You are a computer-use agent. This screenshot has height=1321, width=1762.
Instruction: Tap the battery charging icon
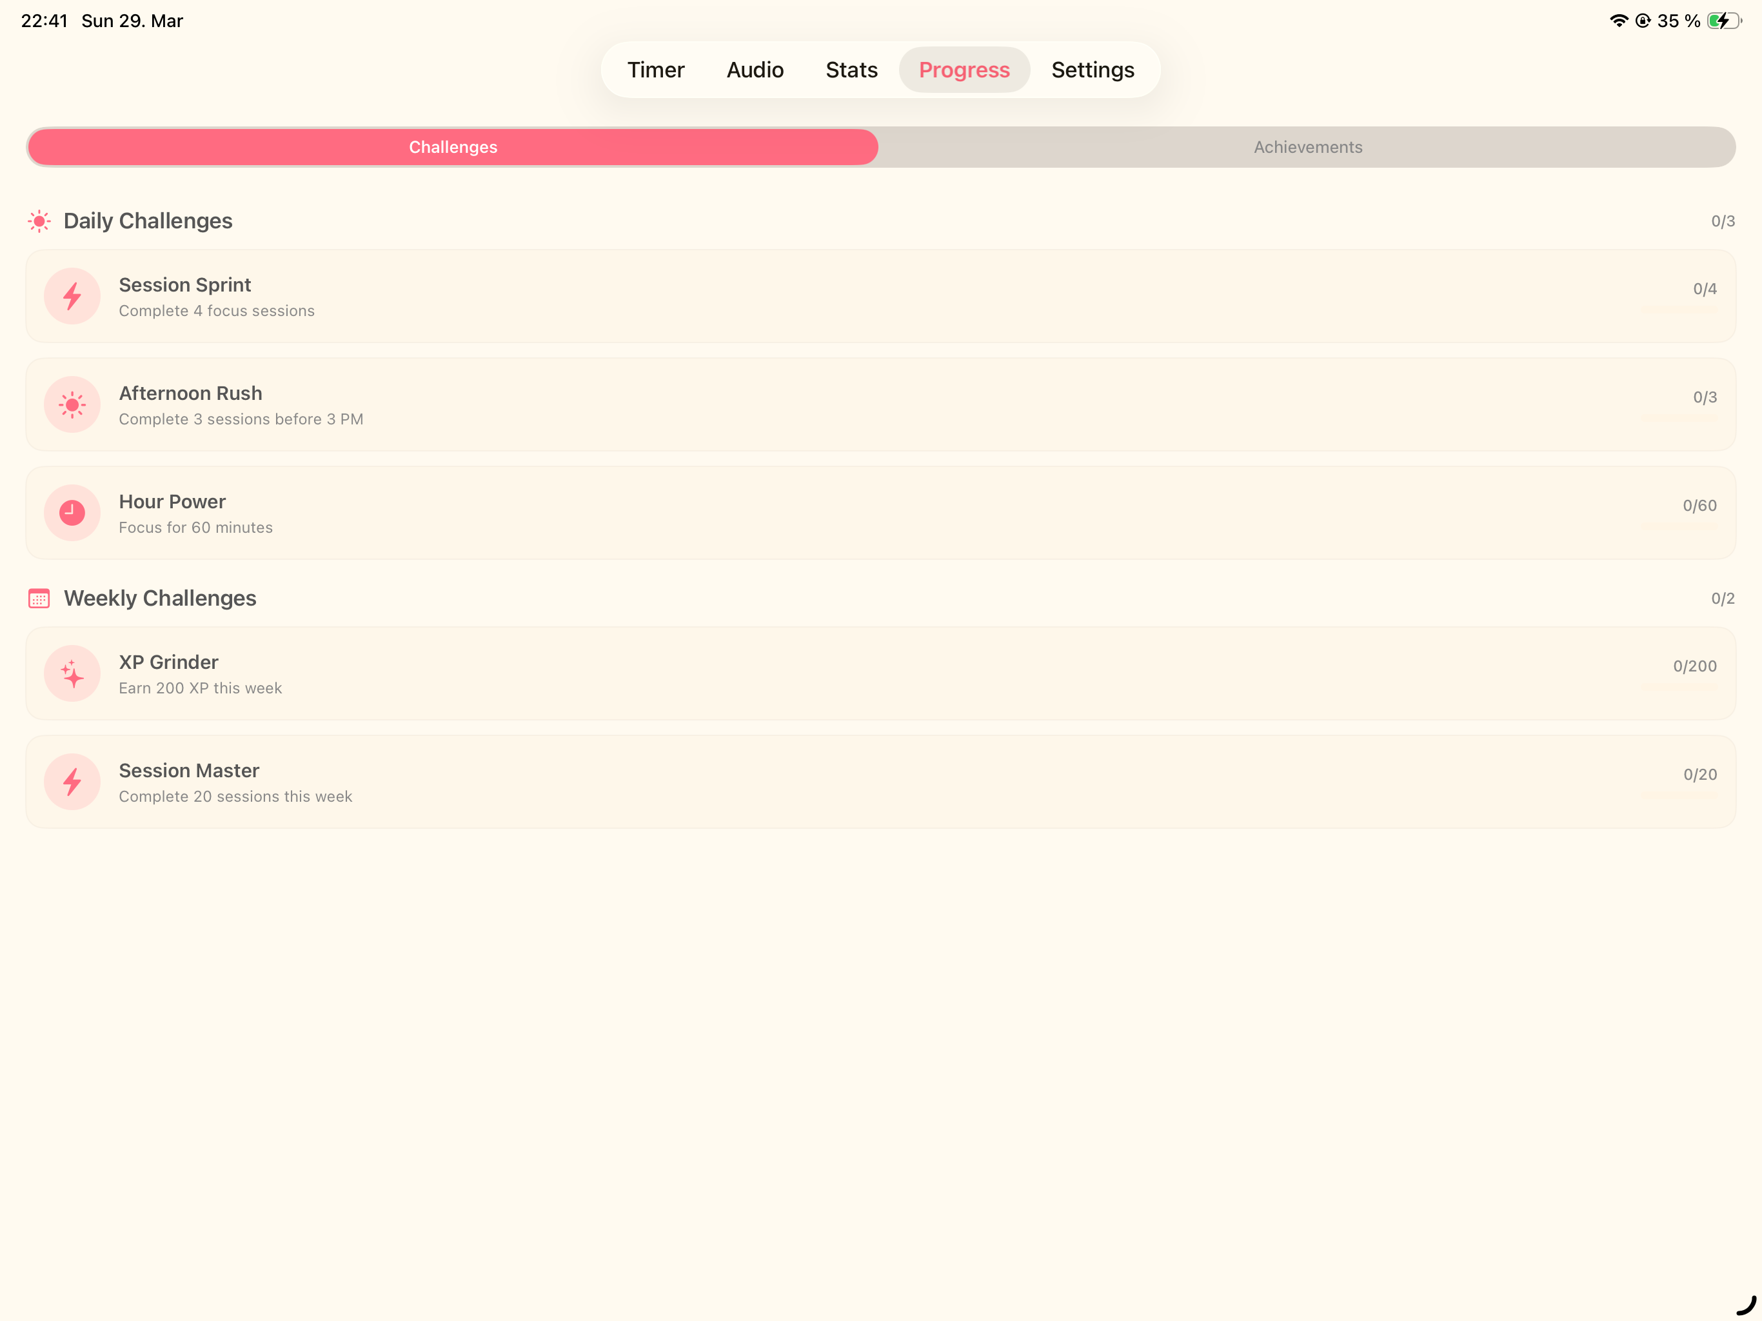[x=1724, y=21]
